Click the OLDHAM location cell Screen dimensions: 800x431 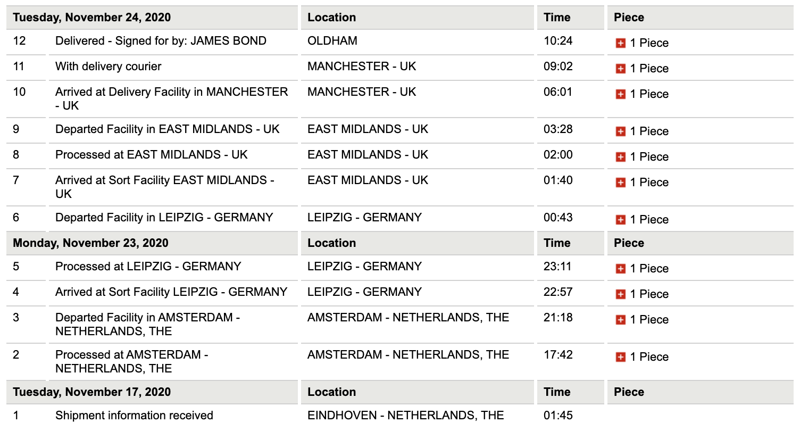click(x=332, y=41)
